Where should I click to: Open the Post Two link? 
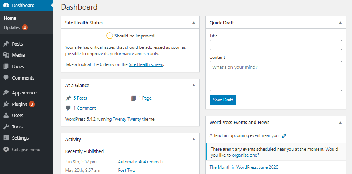click(x=126, y=170)
